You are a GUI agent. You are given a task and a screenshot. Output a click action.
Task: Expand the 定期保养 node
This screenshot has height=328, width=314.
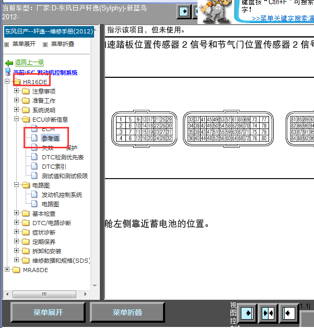(16, 241)
